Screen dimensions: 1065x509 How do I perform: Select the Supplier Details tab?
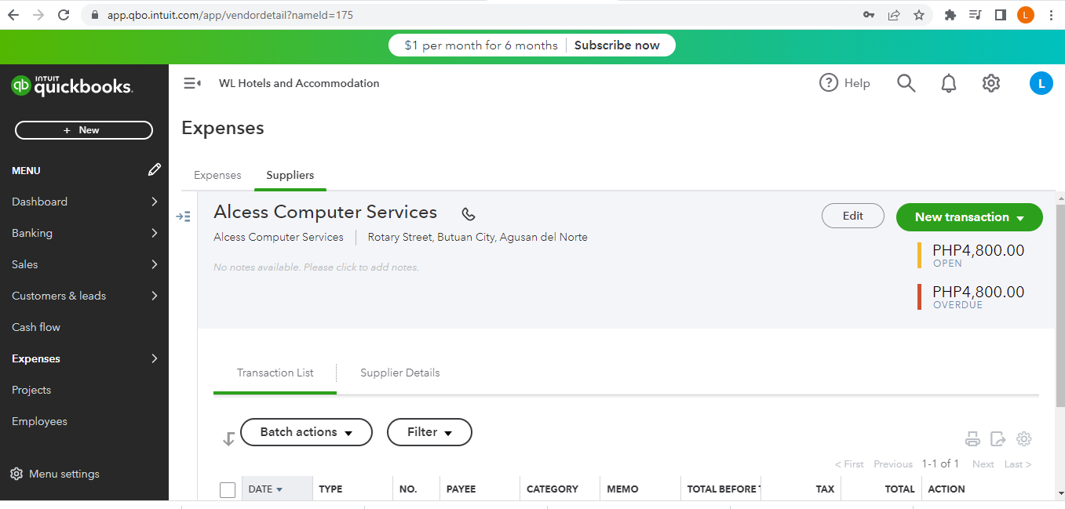coord(399,373)
